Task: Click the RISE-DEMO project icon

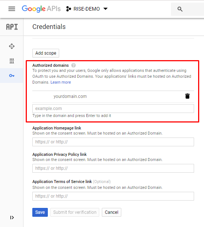Action: point(68,9)
